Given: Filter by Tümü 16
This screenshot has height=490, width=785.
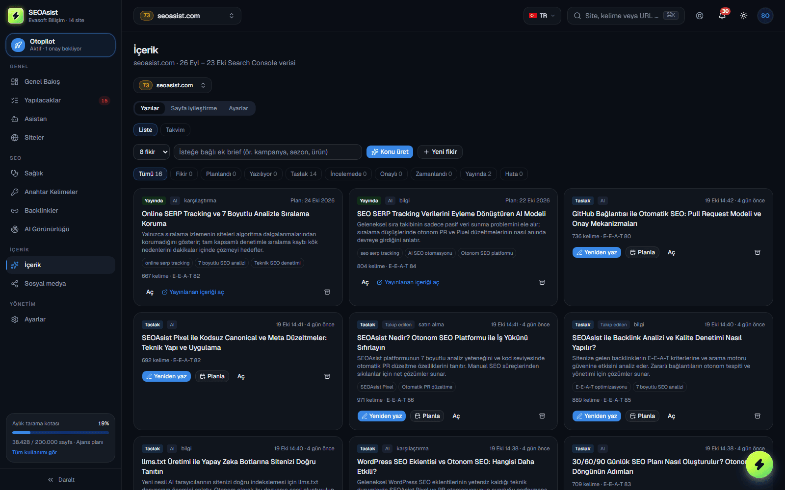Looking at the screenshot, I should 151,174.
